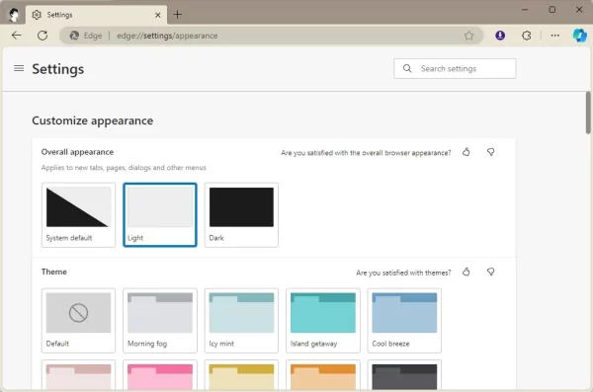Viewport: 593px width, 392px height.
Task: Open the profile avatar menu
Action: 14,15
